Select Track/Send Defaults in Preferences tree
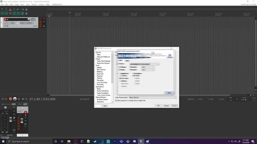This screenshot has height=144, width=257. [x=104, y=61]
